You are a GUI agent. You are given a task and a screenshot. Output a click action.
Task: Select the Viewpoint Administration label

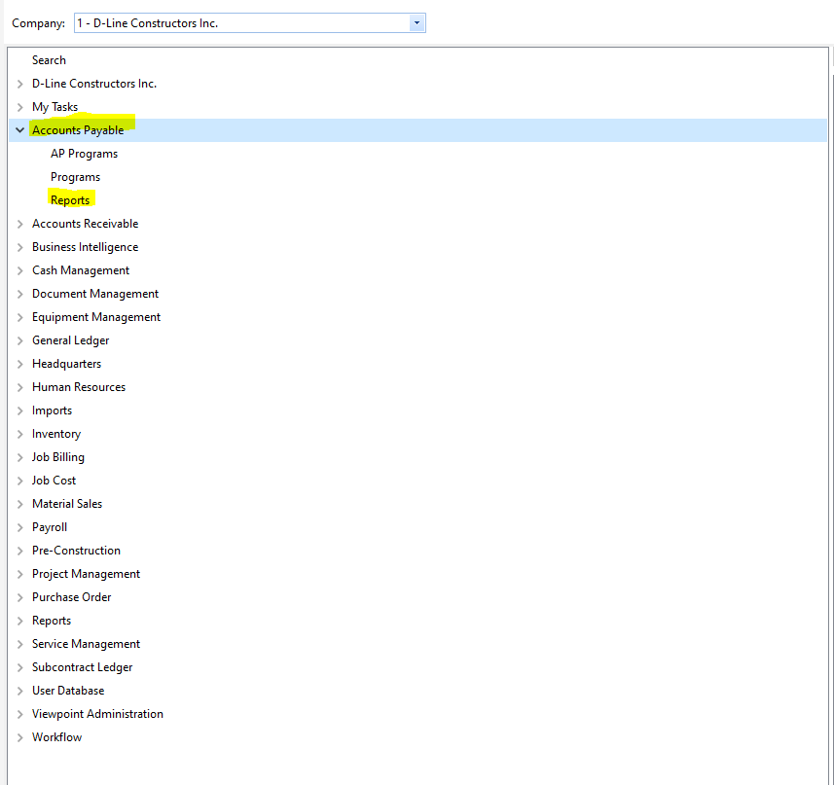(97, 715)
